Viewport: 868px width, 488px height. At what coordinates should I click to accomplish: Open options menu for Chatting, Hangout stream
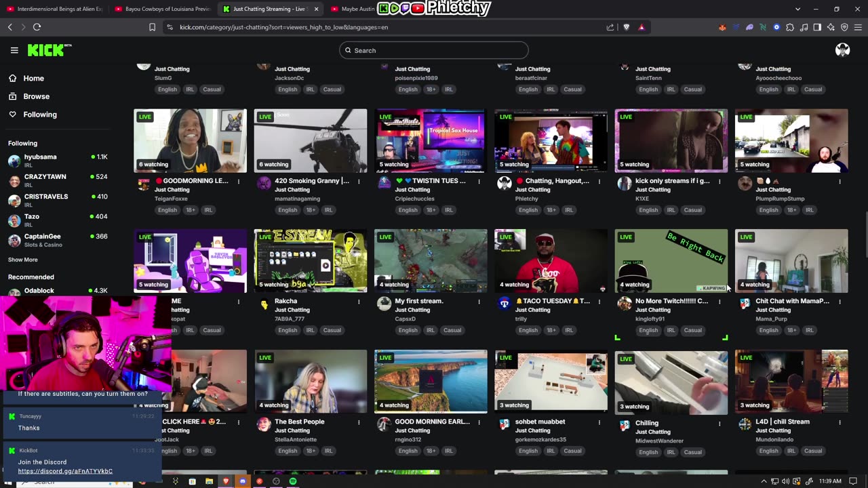point(599,182)
